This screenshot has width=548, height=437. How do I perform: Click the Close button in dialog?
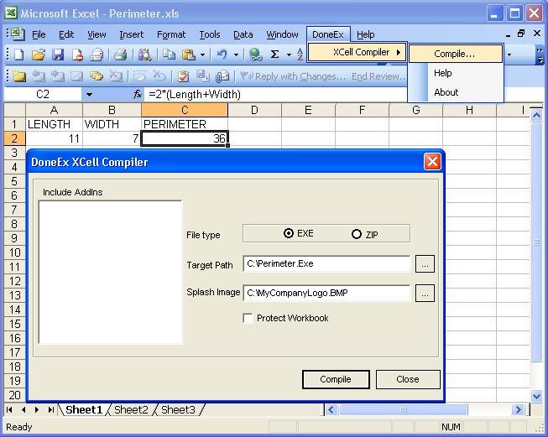(408, 379)
